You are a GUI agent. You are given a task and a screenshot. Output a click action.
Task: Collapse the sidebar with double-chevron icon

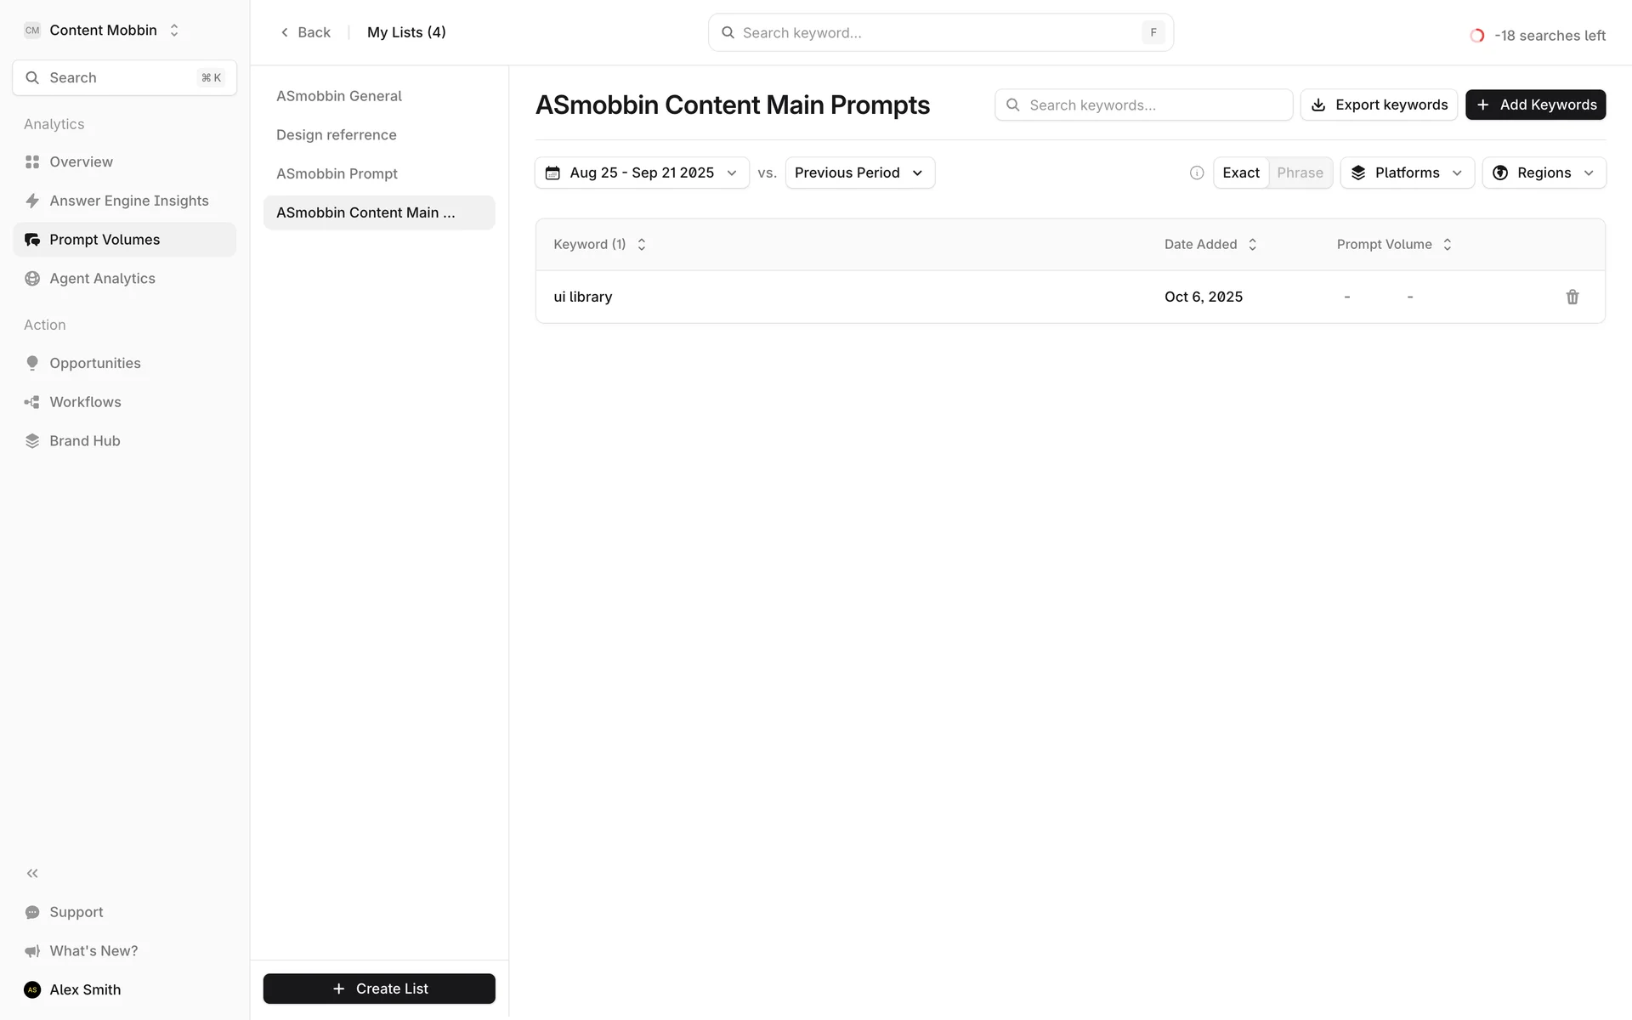[x=32, y=873]
